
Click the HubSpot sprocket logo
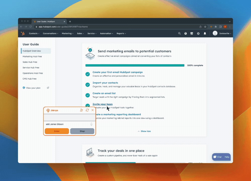pyautogui.click(x=23, y=33)
